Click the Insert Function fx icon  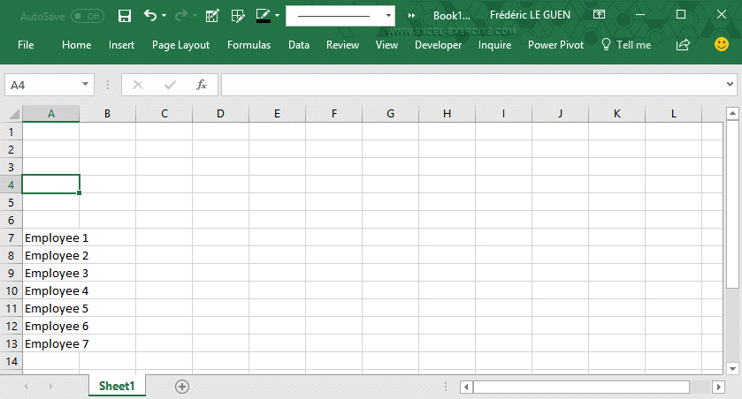pos(202,85)
